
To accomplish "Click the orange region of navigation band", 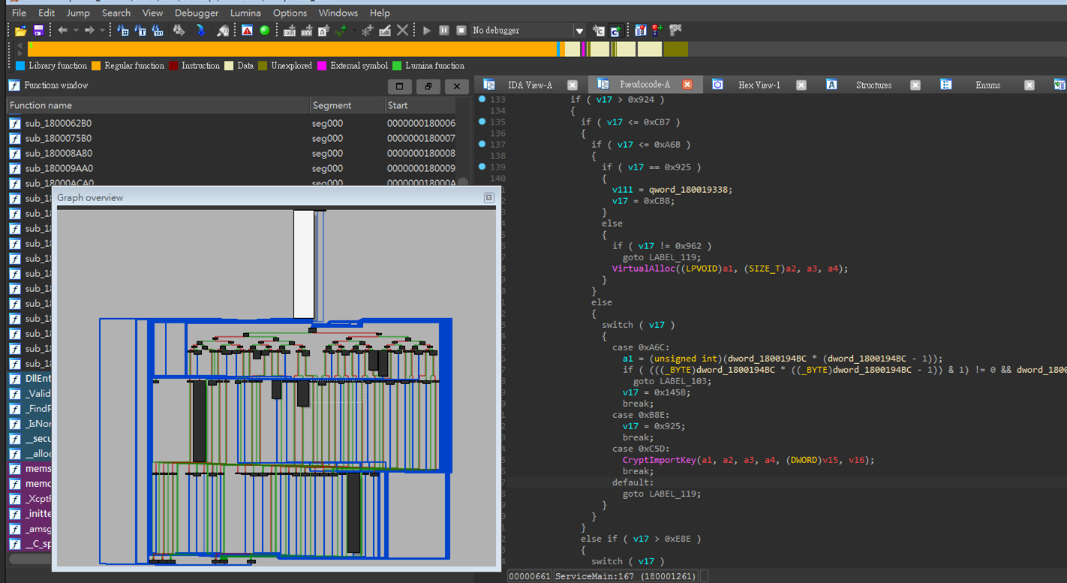I will [293, 49].
